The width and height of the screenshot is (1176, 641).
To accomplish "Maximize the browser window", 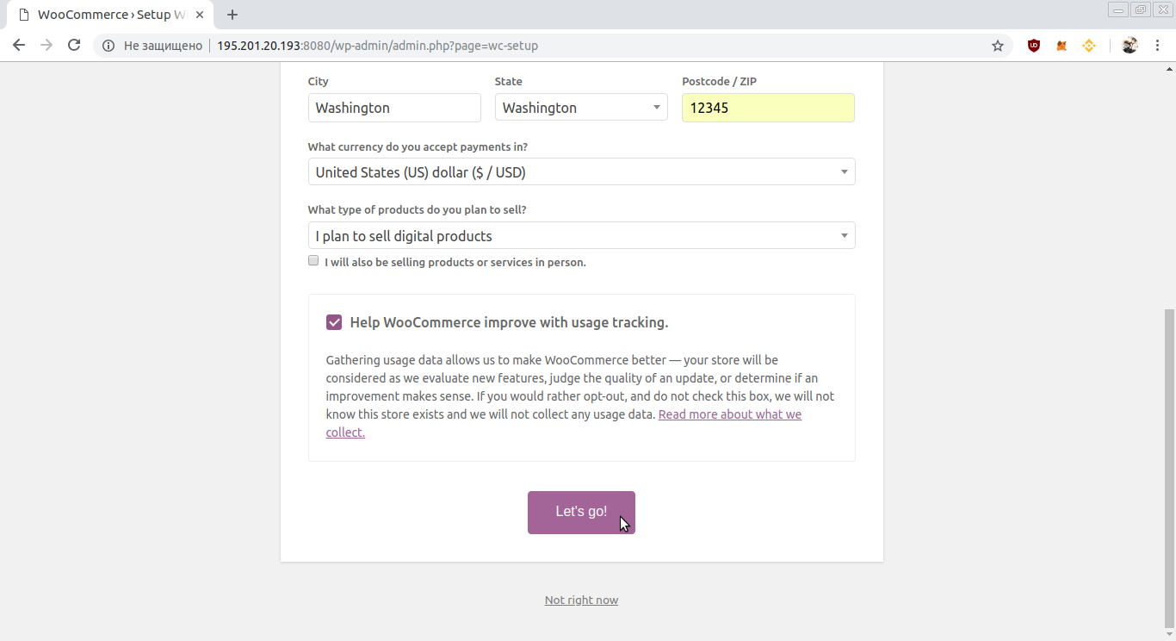I will [1141, 9].
